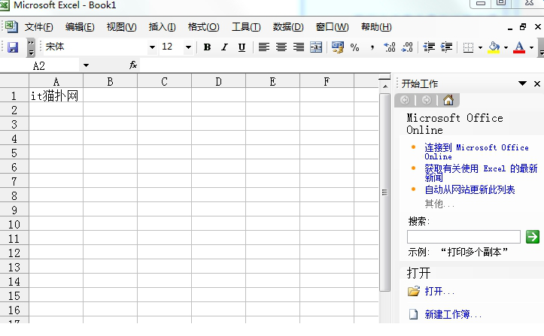
Task: Open the 视图(V) menu
Action: [x=121, y=27]
